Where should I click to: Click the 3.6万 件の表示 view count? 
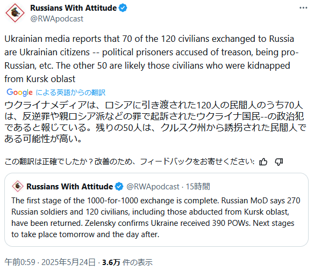pos(127,262)
